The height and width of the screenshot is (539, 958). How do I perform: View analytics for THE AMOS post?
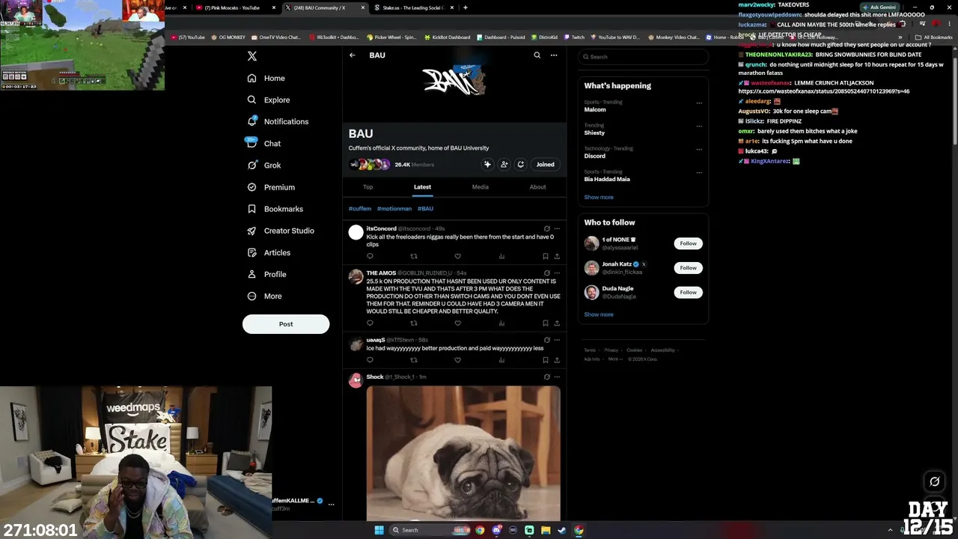pos(501,323)
